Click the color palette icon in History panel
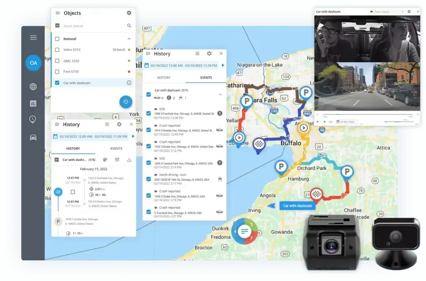This screenshot has width=426, height=281. 105,160
